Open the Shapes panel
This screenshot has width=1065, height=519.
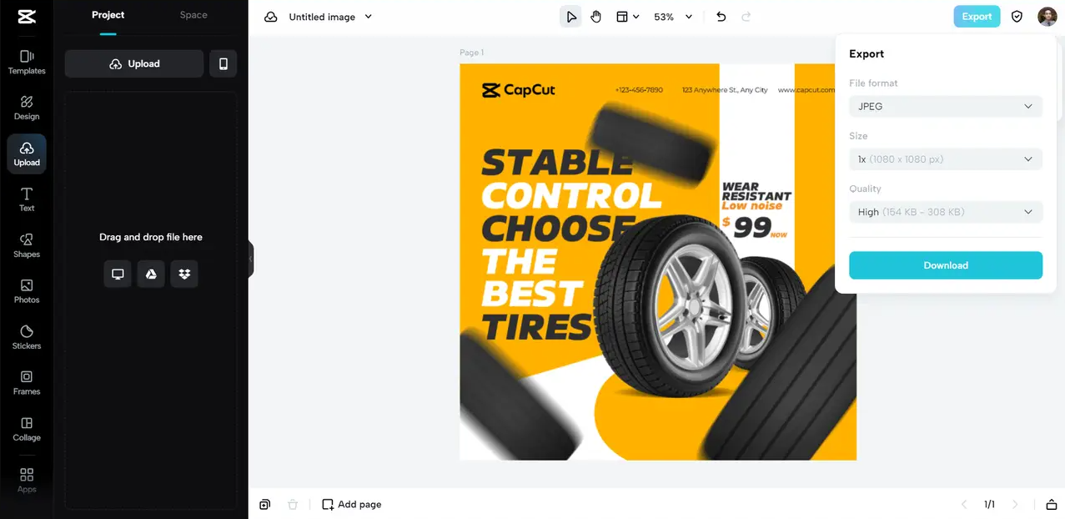click(27, 245)
